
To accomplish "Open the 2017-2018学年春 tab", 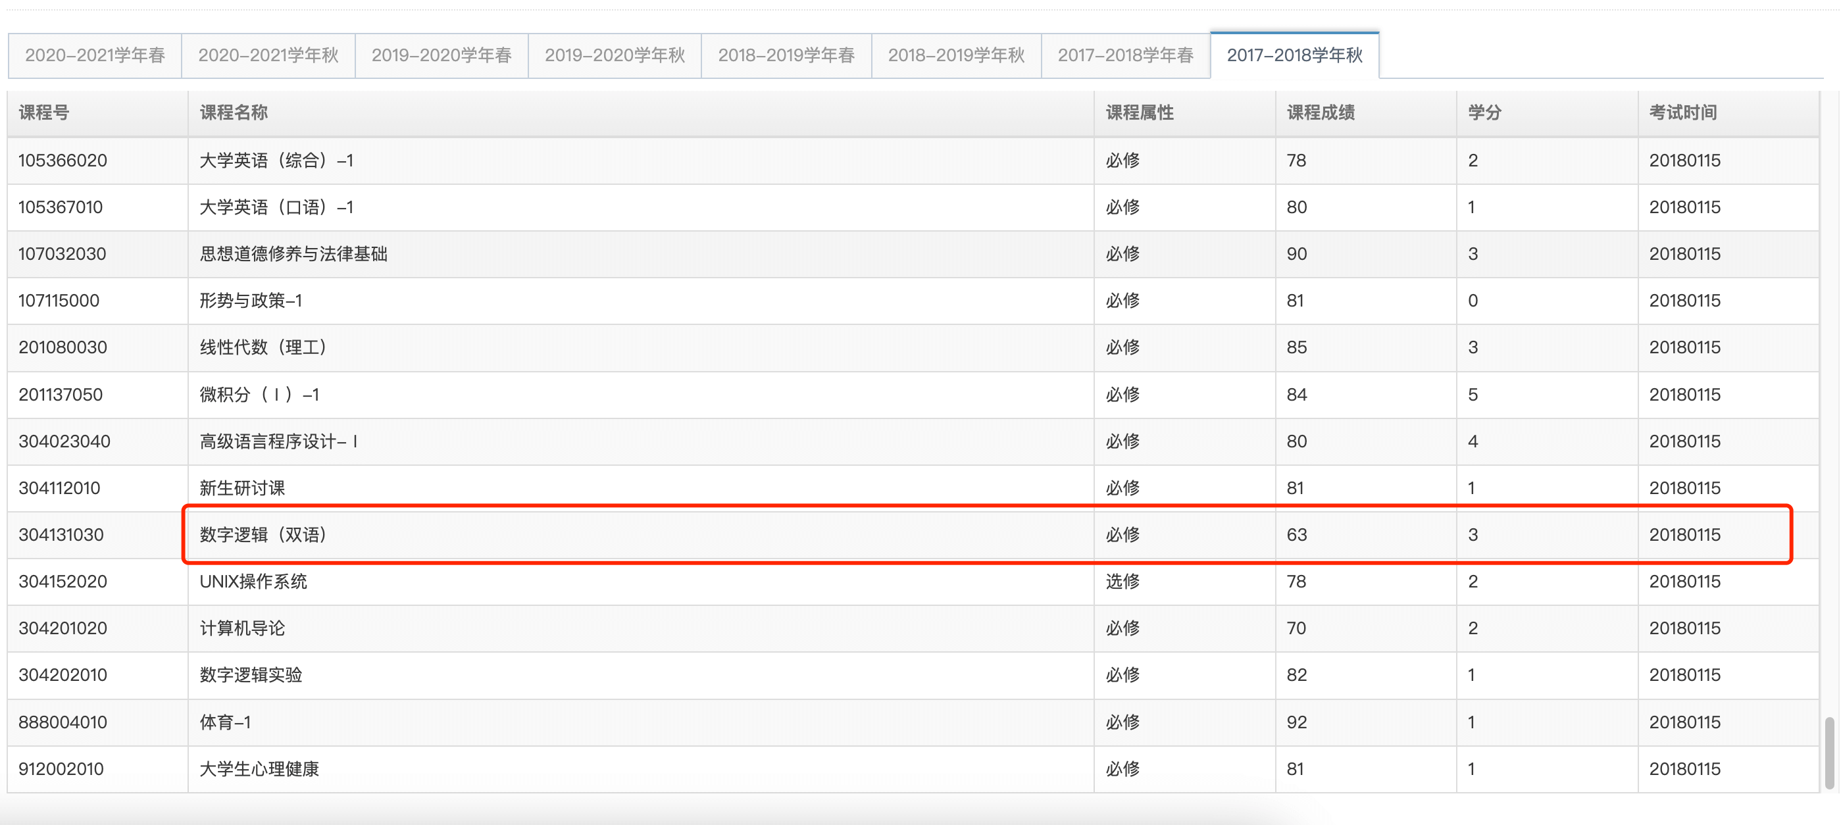I will (1126, 55).
